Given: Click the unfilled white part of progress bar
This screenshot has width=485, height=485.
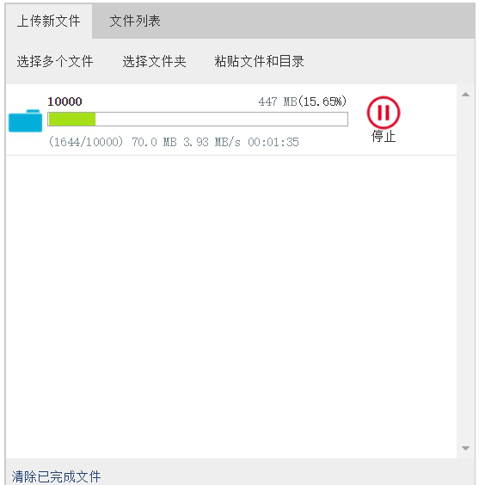Looking at the screenshot, I should (221, 120).
